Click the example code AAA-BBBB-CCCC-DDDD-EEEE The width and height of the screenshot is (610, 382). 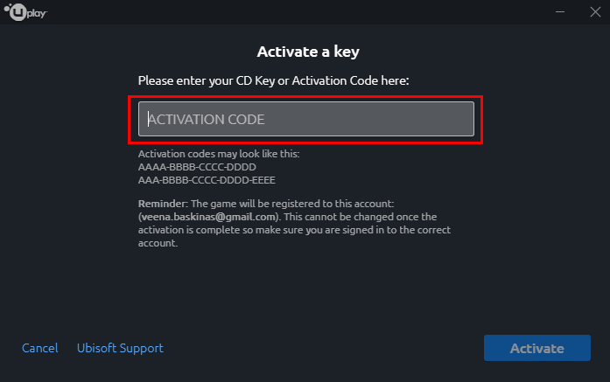(207, 179)
